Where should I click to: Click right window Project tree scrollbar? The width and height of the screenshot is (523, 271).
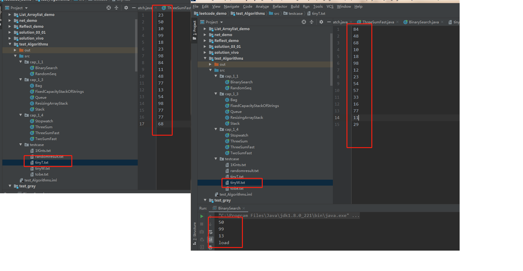[x=331, y=59]
